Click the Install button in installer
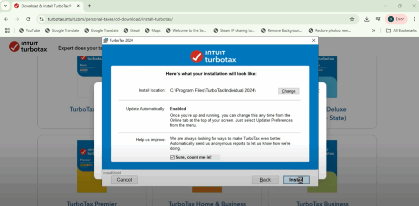 [x=296, y=180]
